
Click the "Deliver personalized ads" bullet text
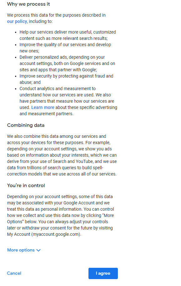pyautogui.click(x=67, y=63)
